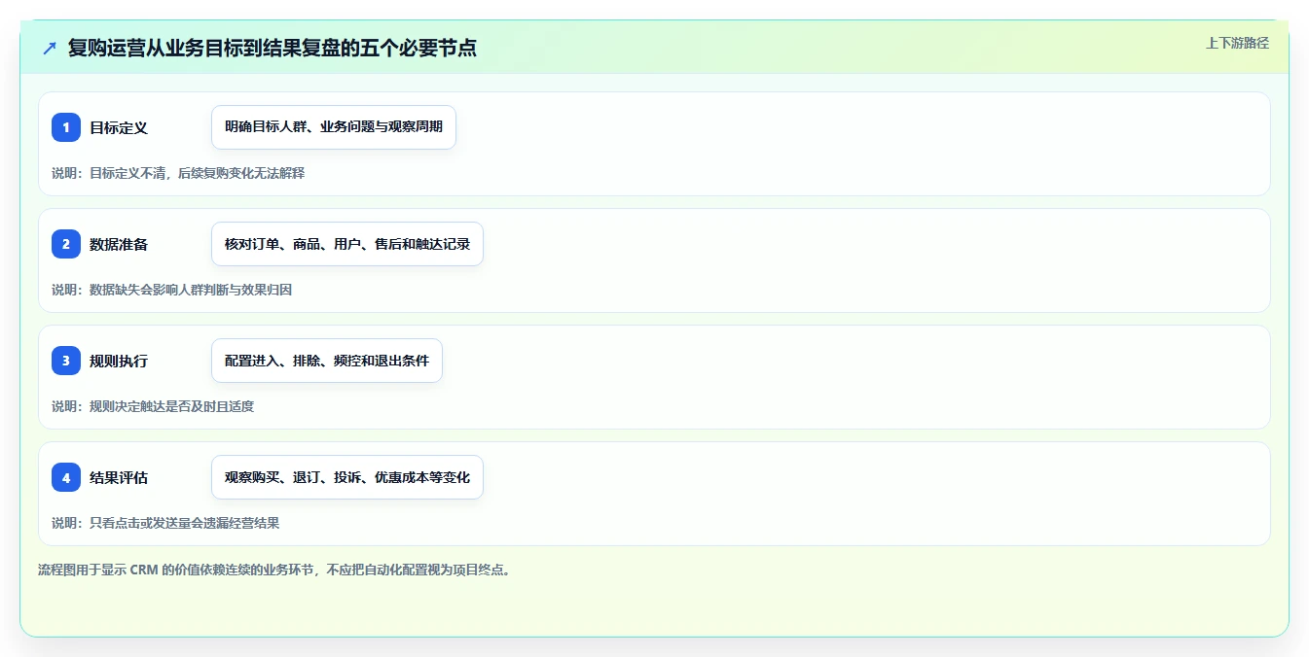Click the title 复购运营从业务目标到结果复盘的五个必要节点
Image resolution: width=1309 pixels, height=657 pixels.
pyautogui.click(x=273, y=48)
